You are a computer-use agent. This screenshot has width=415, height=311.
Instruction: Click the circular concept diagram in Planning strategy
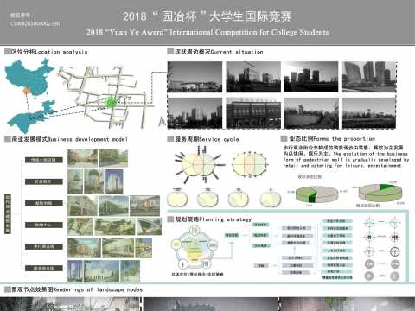click(194, 248)
